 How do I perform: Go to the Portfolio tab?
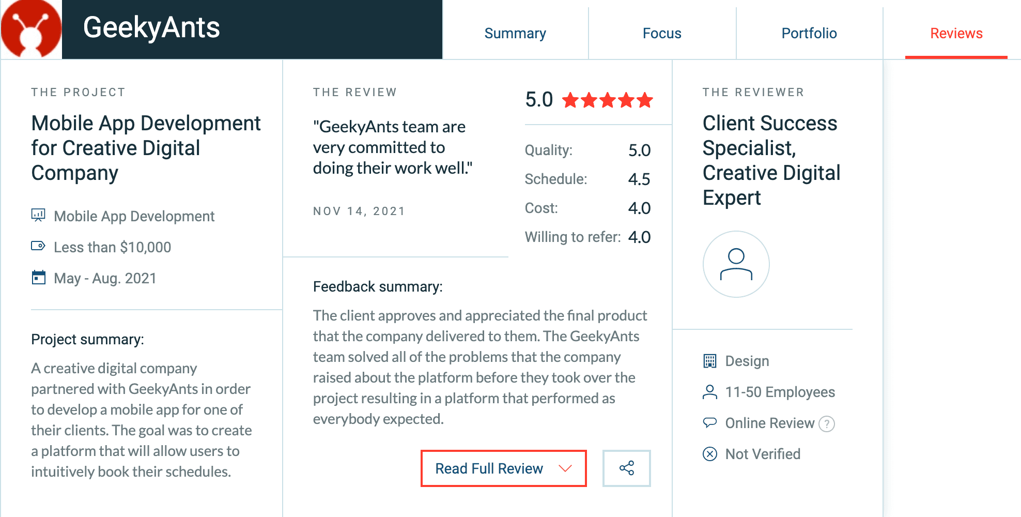click(809, 34)
